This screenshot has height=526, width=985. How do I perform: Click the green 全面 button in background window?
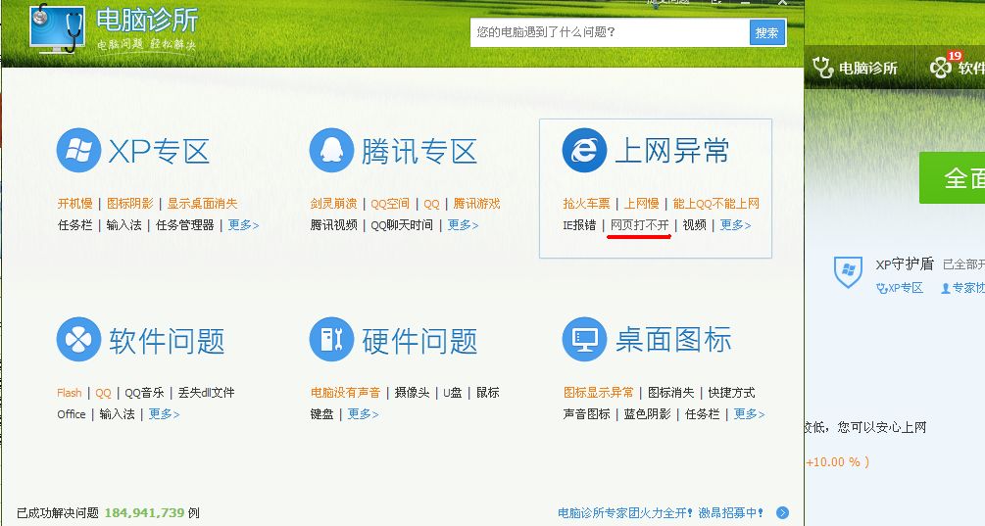coord(953,177)
